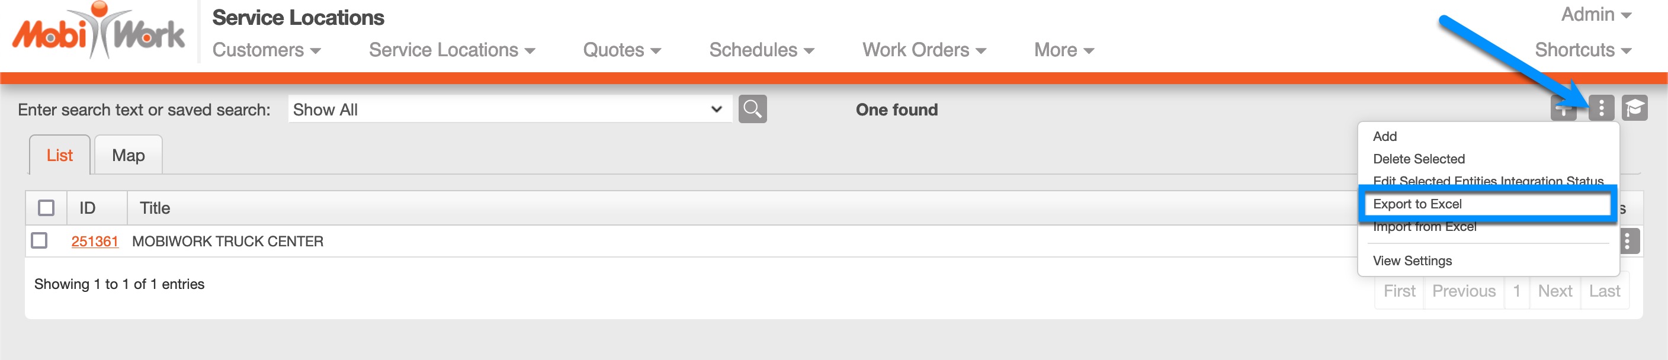Open the three-dot more actions menu
Image resolution: width=1668 pixels, height=360 pixels.
pyautogui.click(x=1600, y=108)
